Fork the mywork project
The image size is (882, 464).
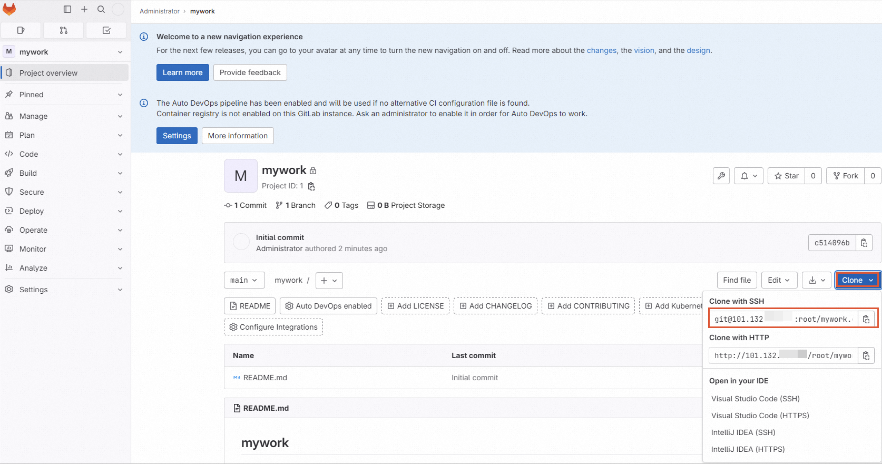845,176
